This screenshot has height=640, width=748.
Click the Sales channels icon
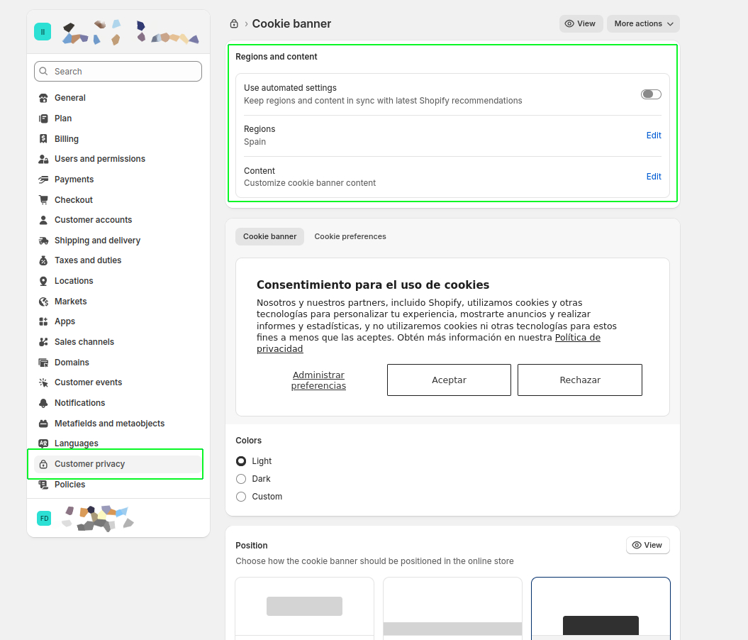(43, 342)
